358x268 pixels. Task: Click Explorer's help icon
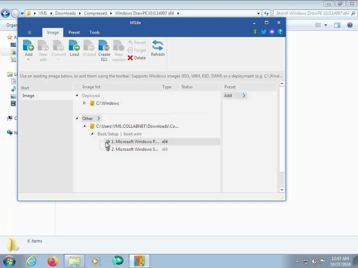(x=350, y=25)
